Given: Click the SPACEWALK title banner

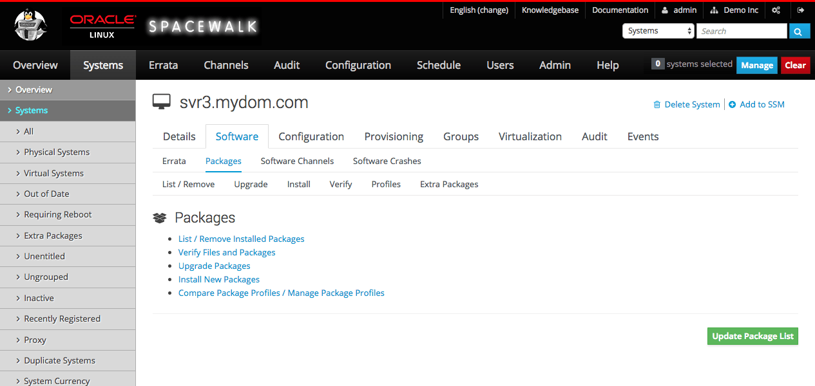Looking at the screenshot, I should 203,26.
